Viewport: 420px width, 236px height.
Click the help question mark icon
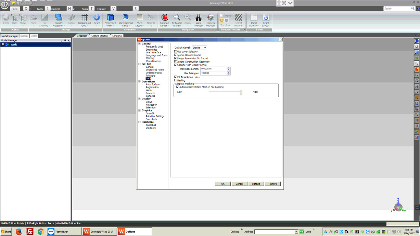tap(418, 9)
